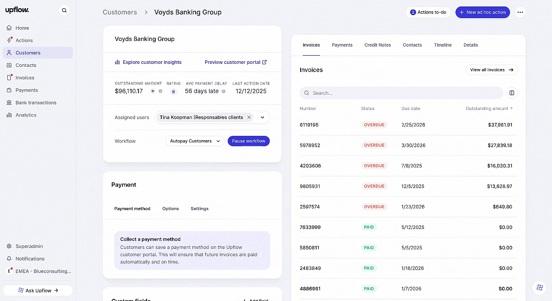
Task: Open Preview customer portal link
Action: (236, 62)
